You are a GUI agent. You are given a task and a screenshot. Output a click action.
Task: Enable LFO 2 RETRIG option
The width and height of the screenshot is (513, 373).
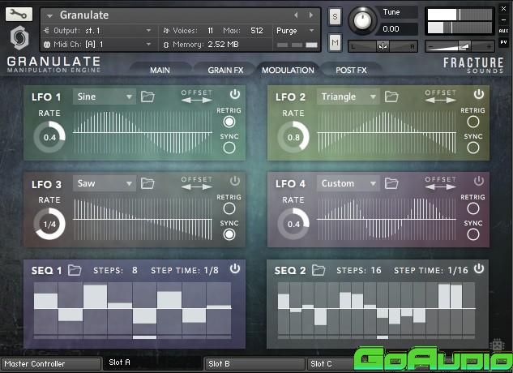tap(473, 122)
